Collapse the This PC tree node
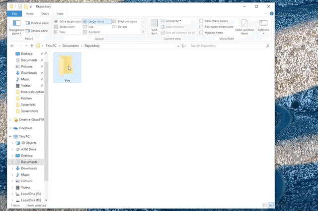The width and height of the screenshot is (318, 211). (x=10, y=136)
